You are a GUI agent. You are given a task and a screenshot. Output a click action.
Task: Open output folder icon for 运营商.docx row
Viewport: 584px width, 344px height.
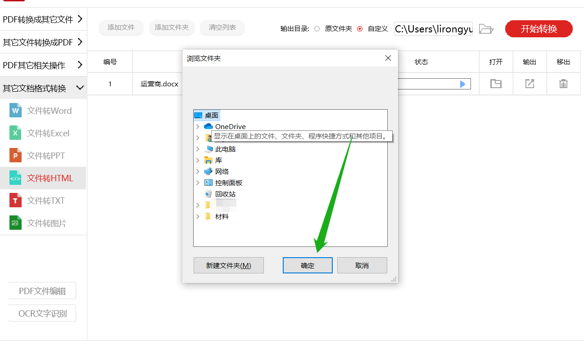point(496,84)
